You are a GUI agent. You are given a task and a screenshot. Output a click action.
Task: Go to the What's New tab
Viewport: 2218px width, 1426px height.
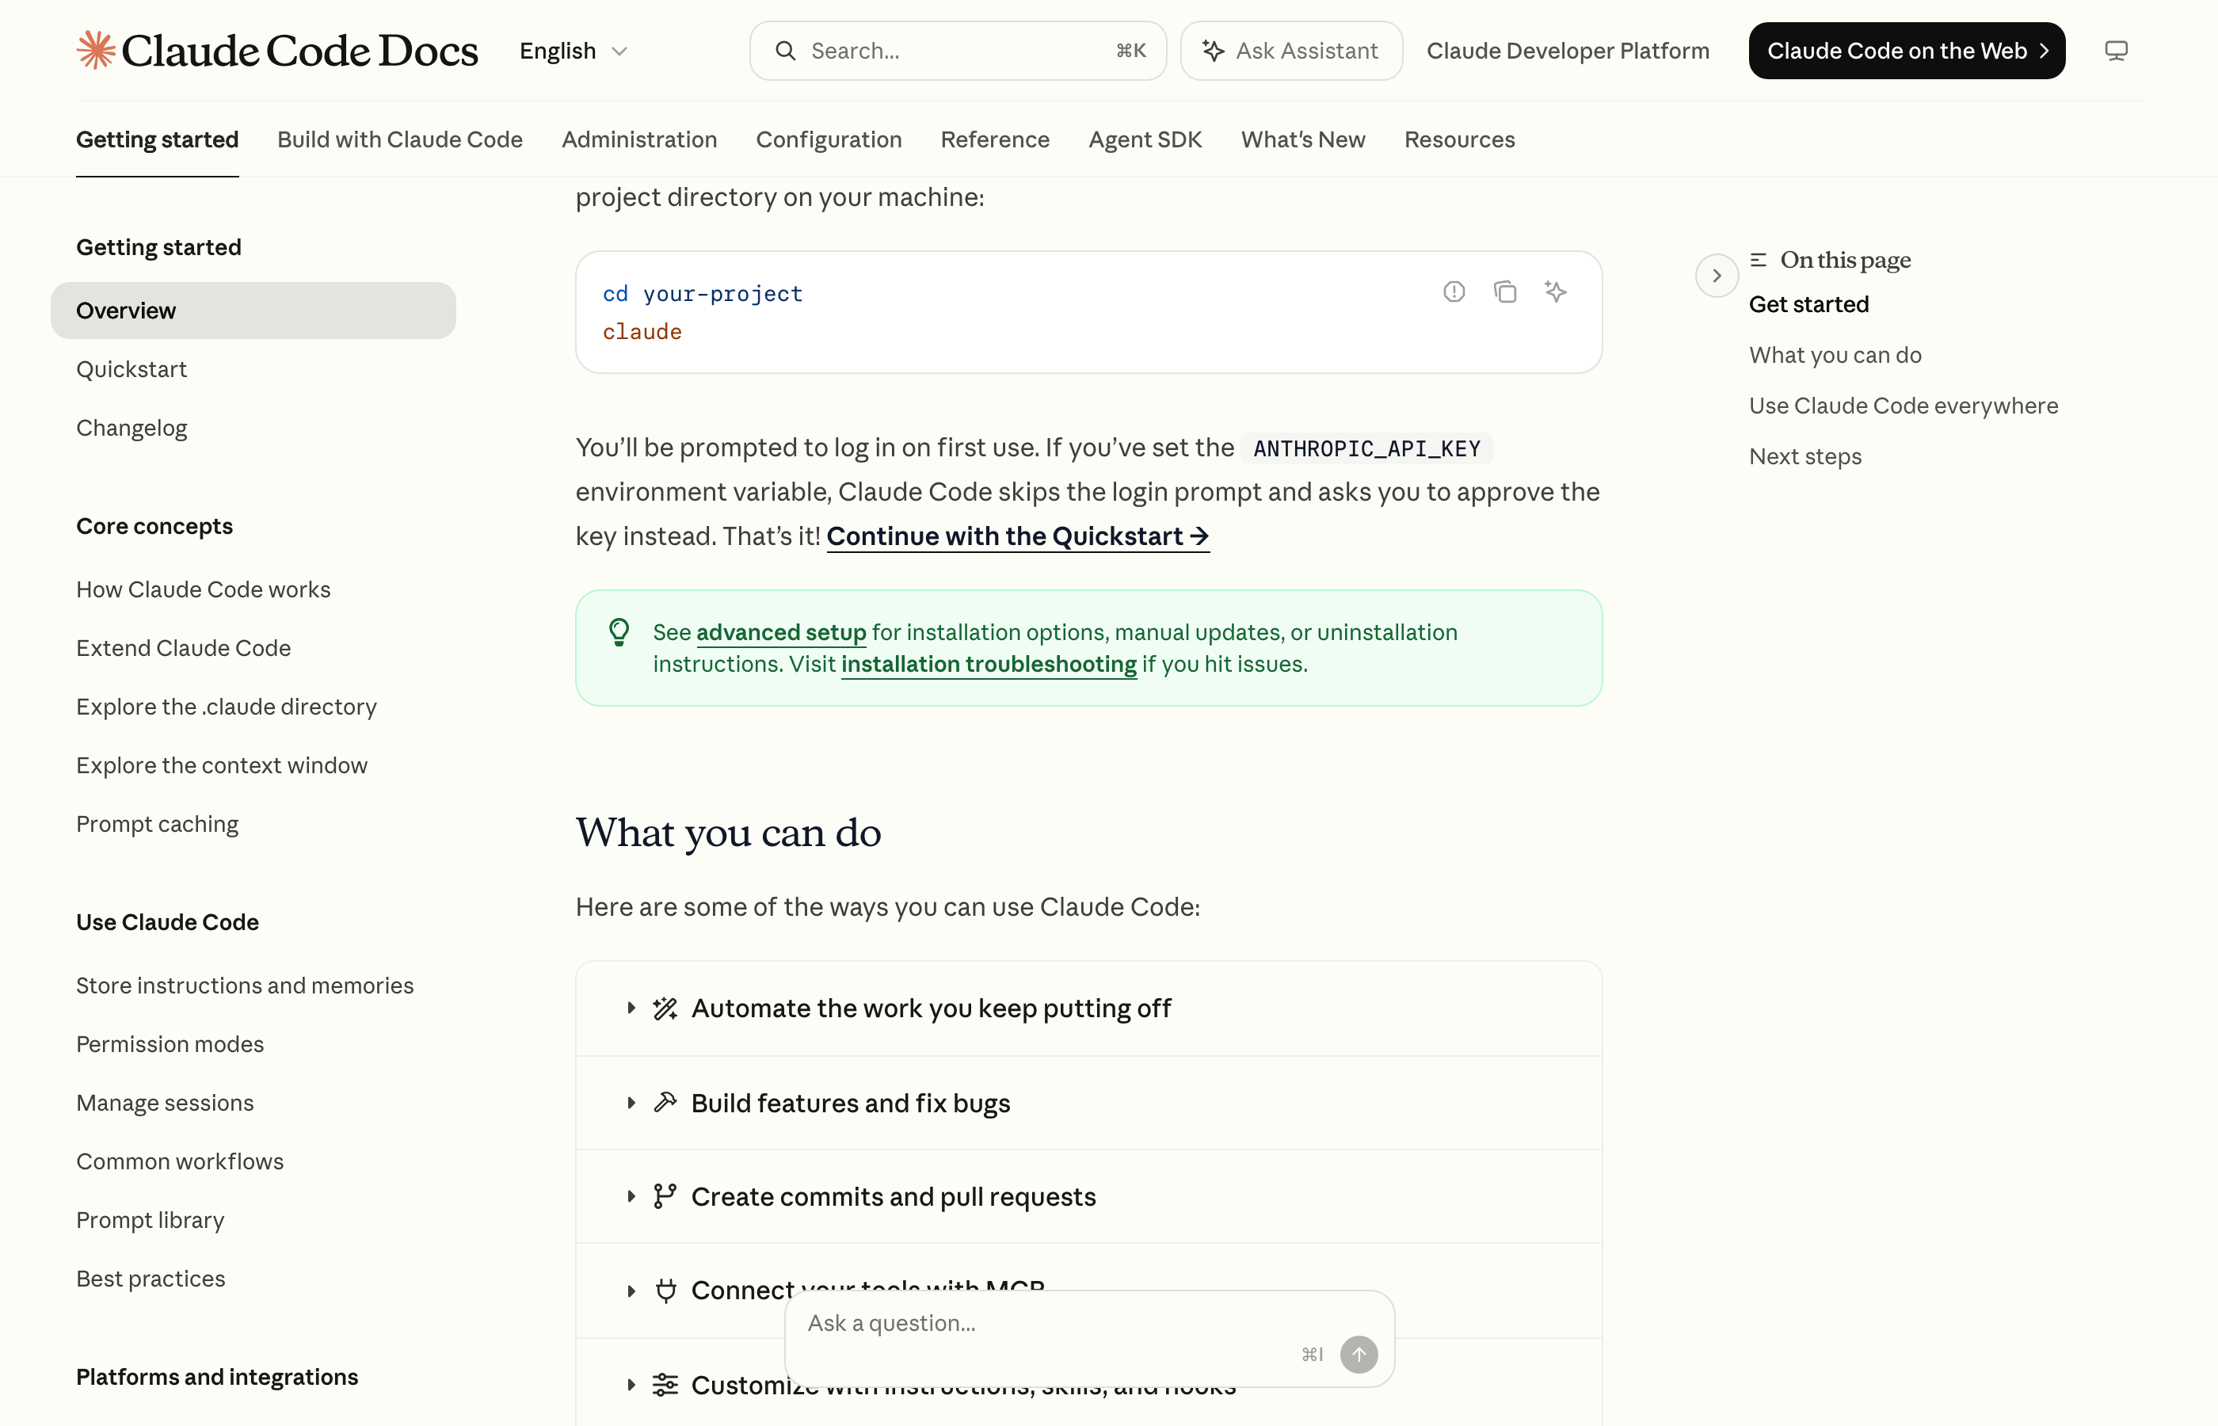coord(1302,139)
